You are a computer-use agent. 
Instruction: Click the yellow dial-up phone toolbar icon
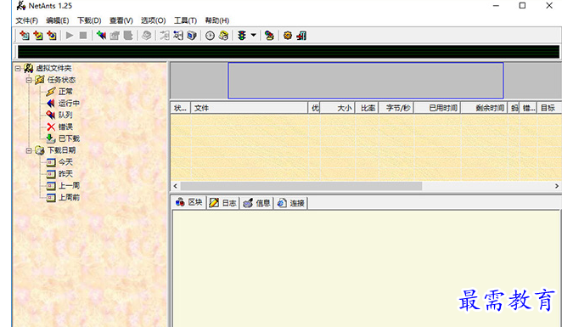(x=223, y=36)
